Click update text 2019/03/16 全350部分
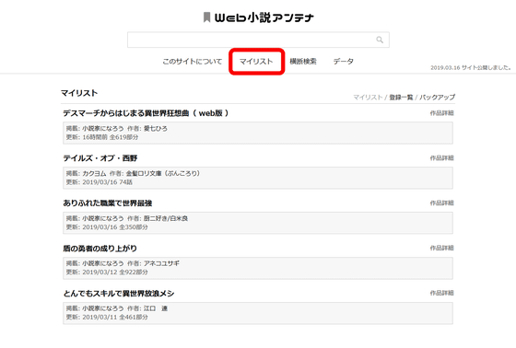516x348 pixels. click(115, 227)
